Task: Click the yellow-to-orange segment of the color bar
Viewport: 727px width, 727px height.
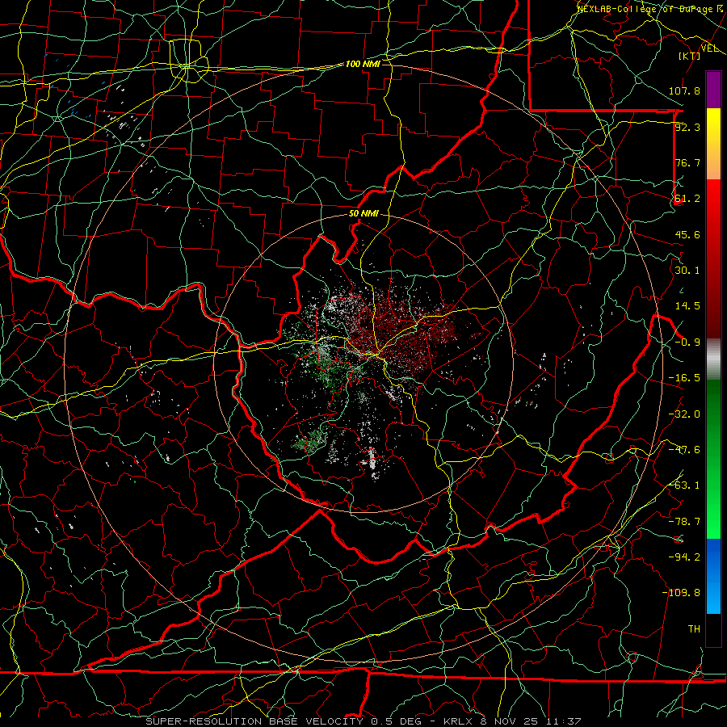Action: point(713,144)
